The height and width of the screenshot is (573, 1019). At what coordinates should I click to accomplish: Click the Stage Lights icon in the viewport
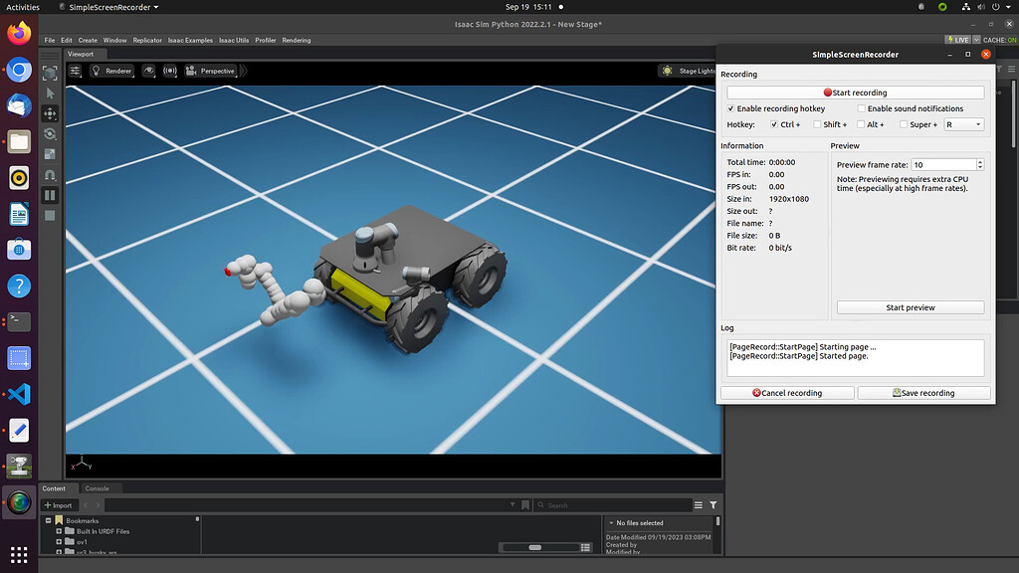click(667, 71)
